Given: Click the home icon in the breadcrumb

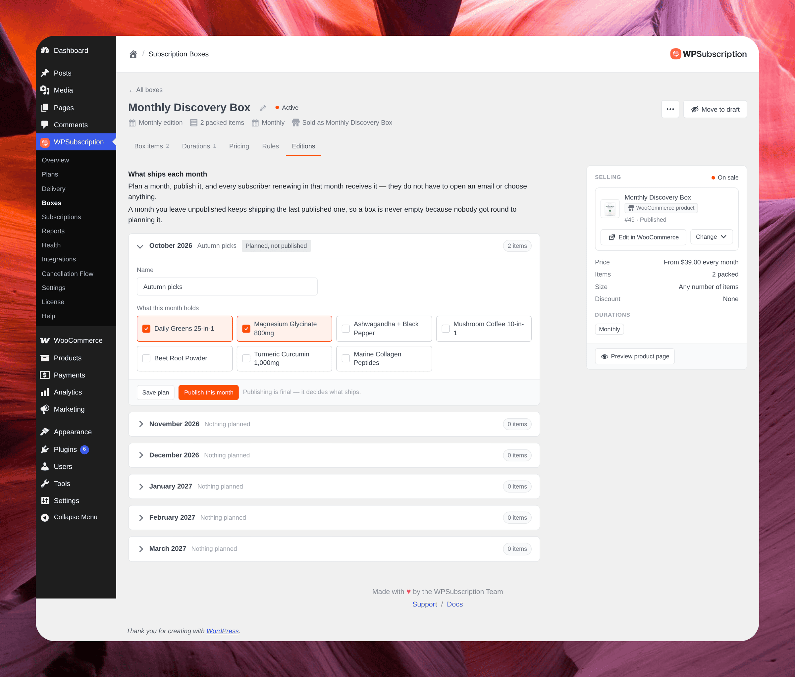Looking at the screenshot, I should 133,54.
